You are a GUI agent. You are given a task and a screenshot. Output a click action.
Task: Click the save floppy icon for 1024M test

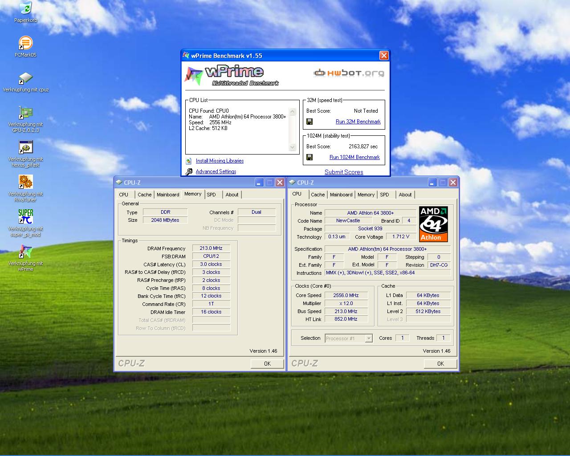[309, 157]
